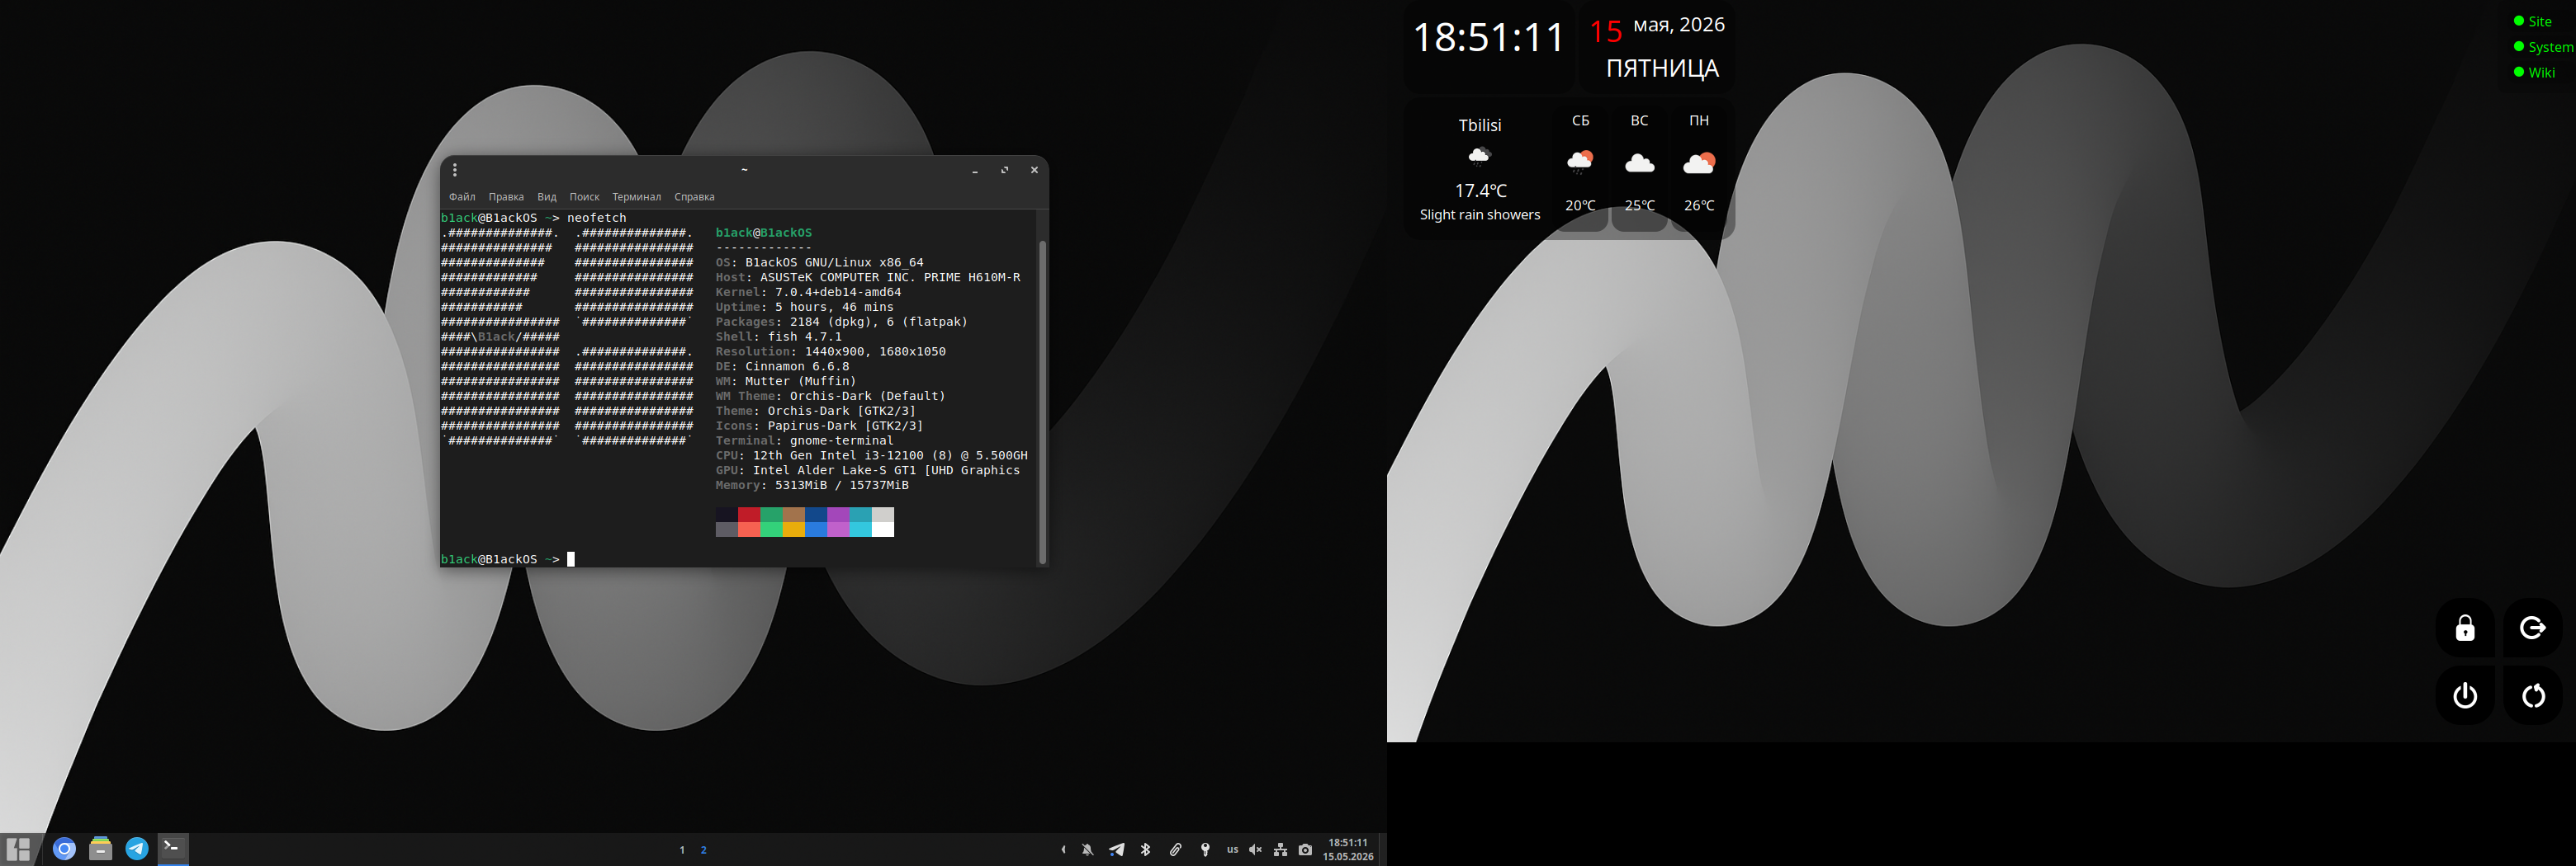Launch the Chromium browser from the panel
Screen dimensions: 2576x866
(64, 849)
